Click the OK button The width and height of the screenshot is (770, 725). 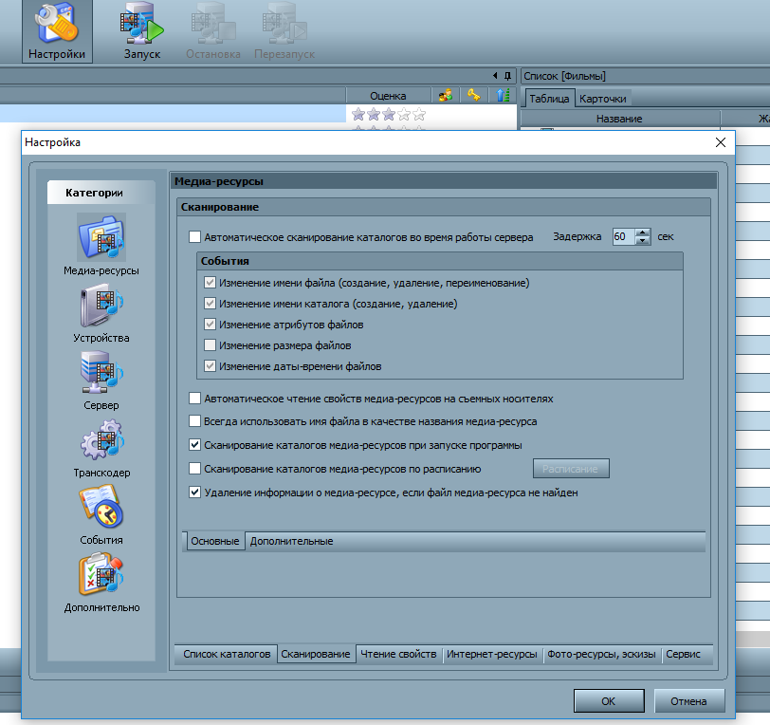608,701
